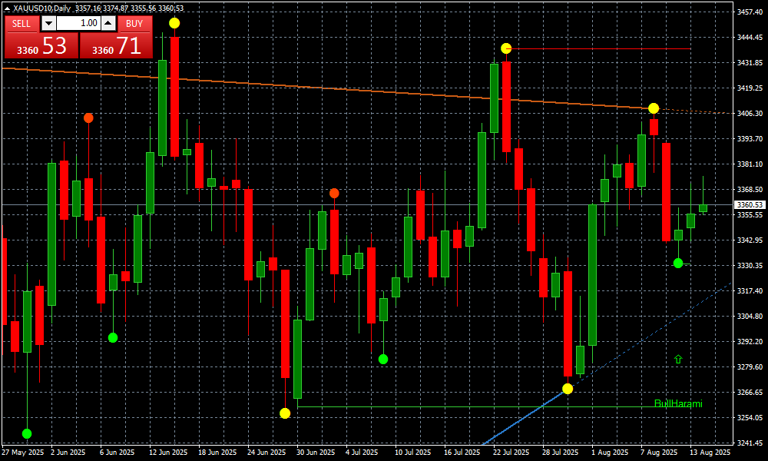The width and height of the screenshot is (768, 461).
Task: Select the green up arrow above BullHarami
Action: click(678, 359)
